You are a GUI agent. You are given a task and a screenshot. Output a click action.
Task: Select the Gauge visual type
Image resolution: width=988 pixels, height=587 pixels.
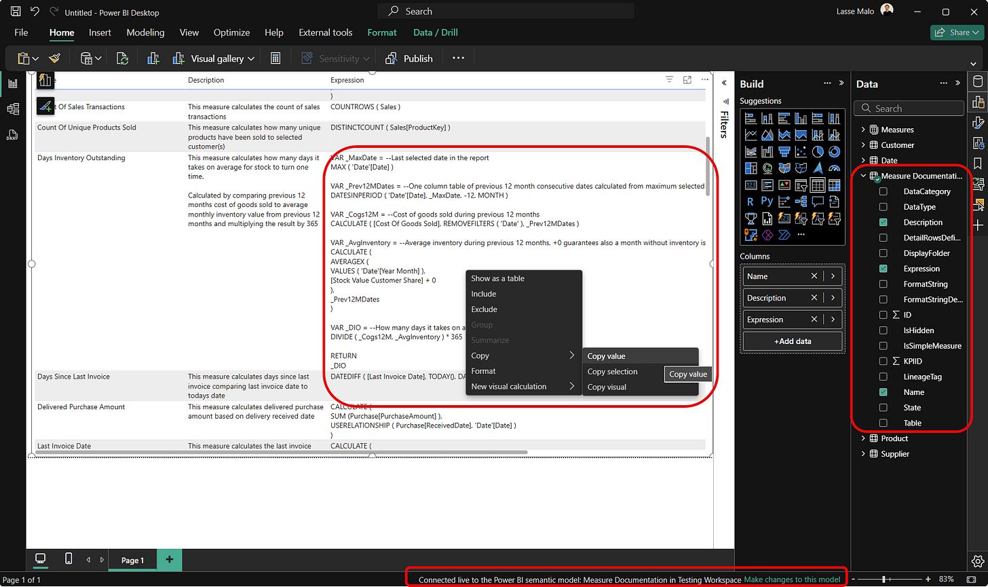[x=834, y=168]
